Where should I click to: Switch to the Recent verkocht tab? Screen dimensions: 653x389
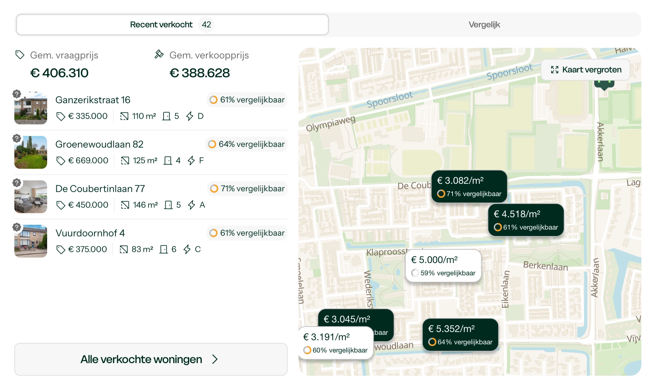(172, 25)
